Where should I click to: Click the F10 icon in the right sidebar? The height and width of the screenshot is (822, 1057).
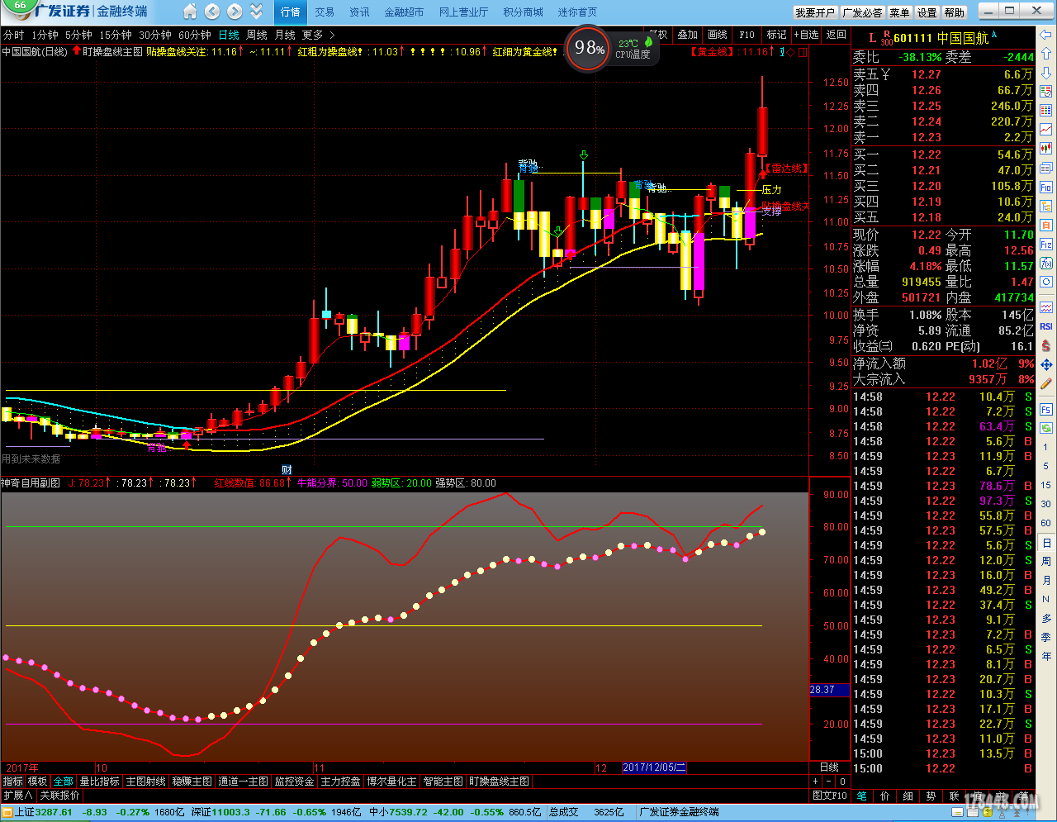1046,187
